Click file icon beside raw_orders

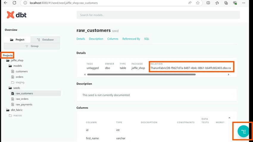coord(13,99)
